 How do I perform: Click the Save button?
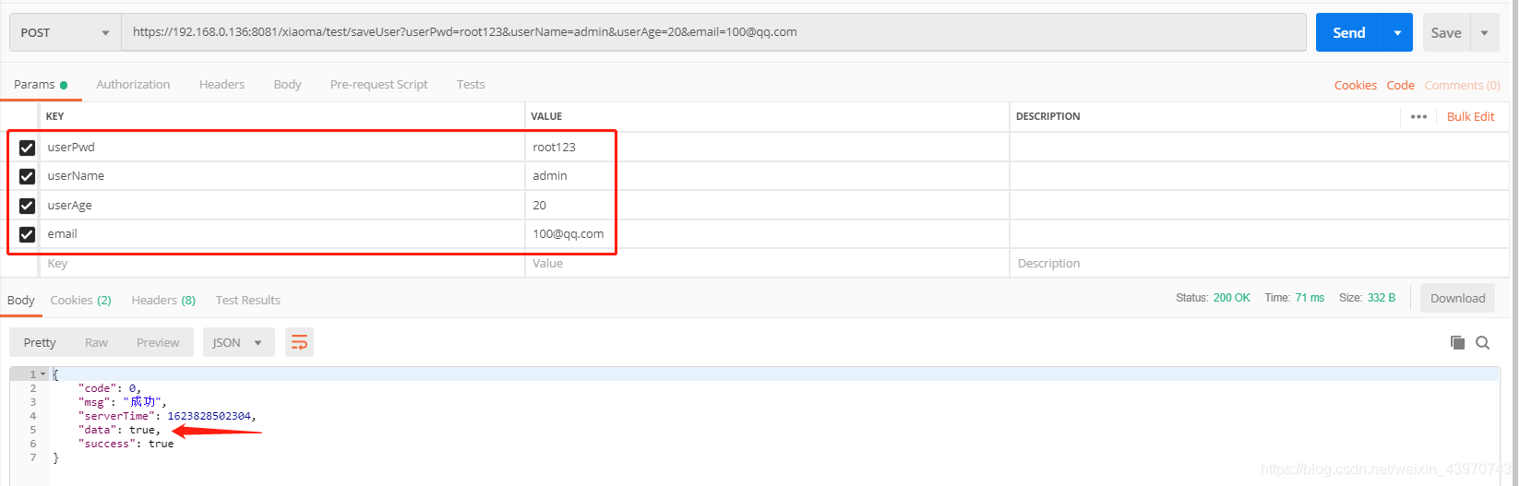(1445, 32)
